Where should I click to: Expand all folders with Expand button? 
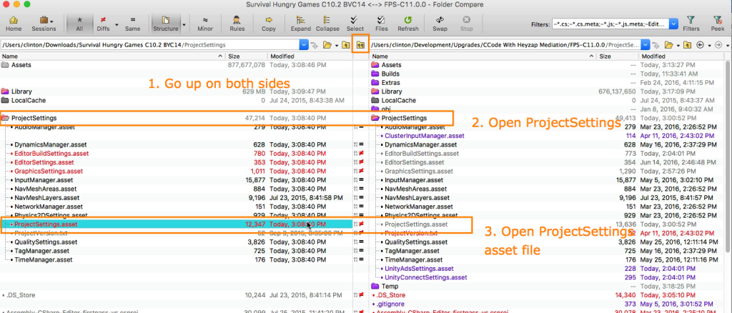[x=301, y=24]
